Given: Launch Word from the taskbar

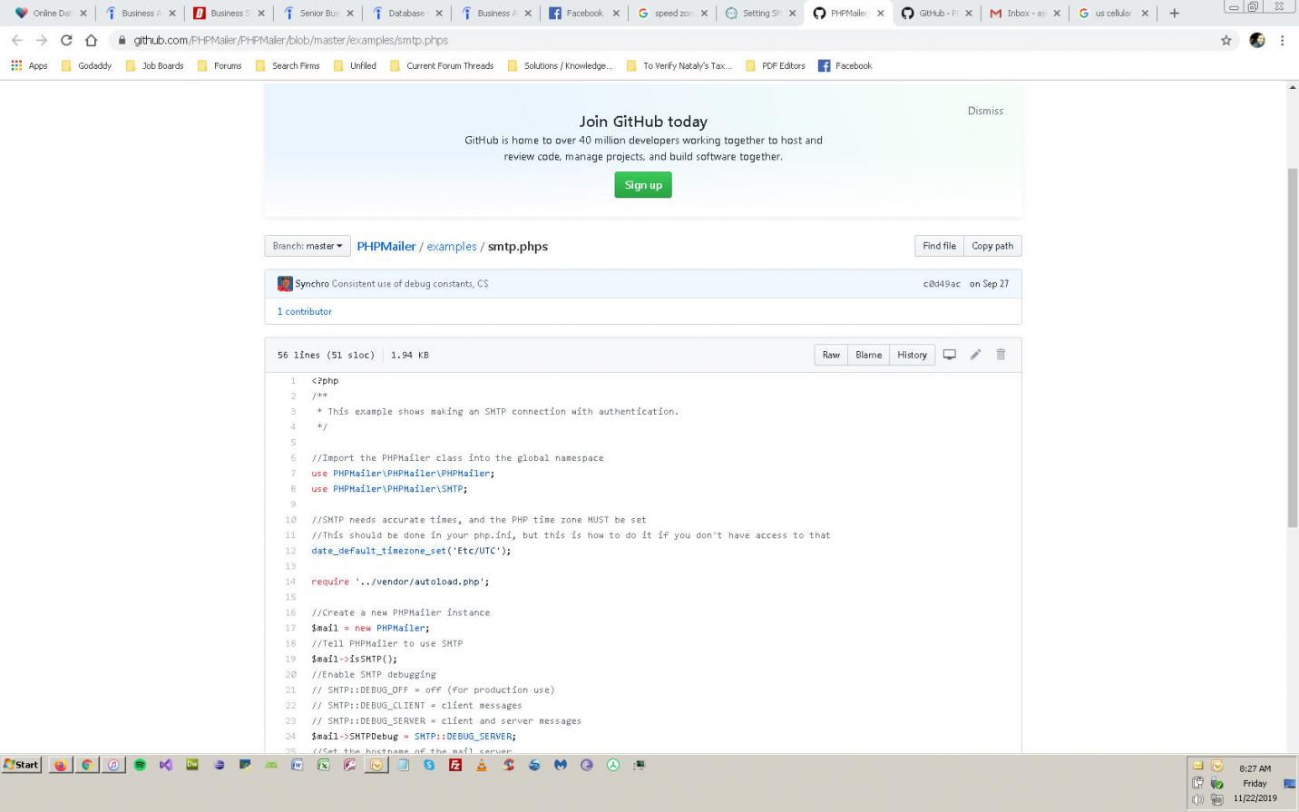Looking at the screenshot, I should point(297,765).
